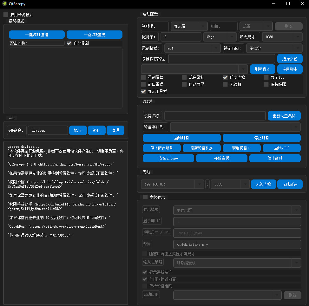
Task: Click the 一键USB连接 button
Action: (x=95, y=35)
